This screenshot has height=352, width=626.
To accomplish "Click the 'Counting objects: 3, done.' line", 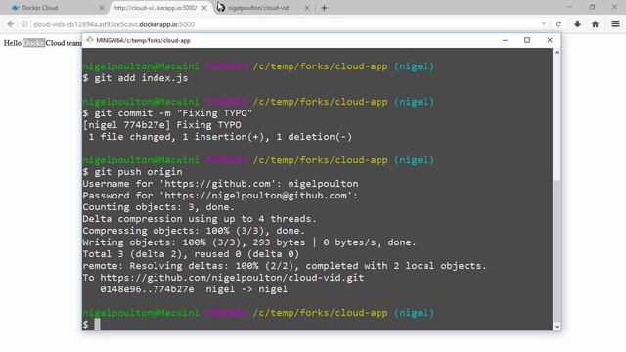I will pos(158,207).
